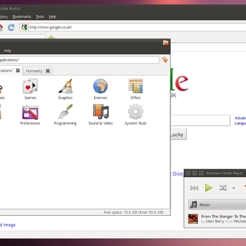Screen dimensions: 246x246
Task: Toggle shuffle in Banshee
Action: pyautogui.click(x=223, y=188)
